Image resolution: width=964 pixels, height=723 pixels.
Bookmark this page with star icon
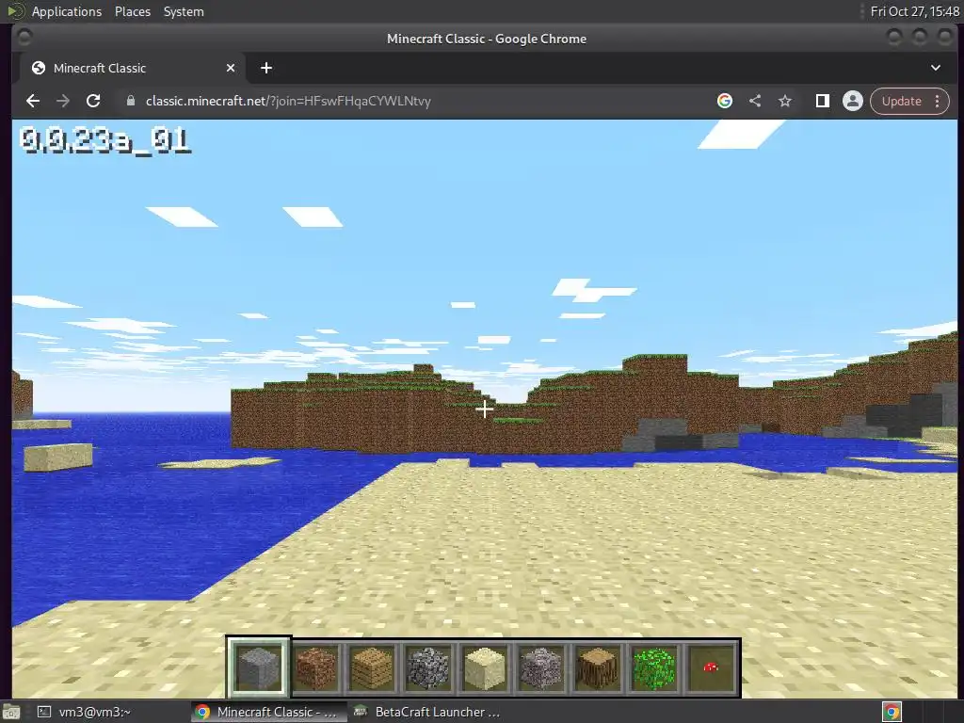pos(785,101)
